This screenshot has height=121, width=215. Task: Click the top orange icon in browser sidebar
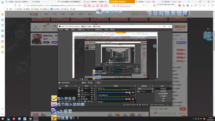pos(2,15)
